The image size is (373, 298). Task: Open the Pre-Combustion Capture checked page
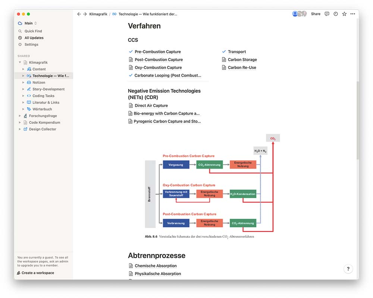tap(158, 52)
